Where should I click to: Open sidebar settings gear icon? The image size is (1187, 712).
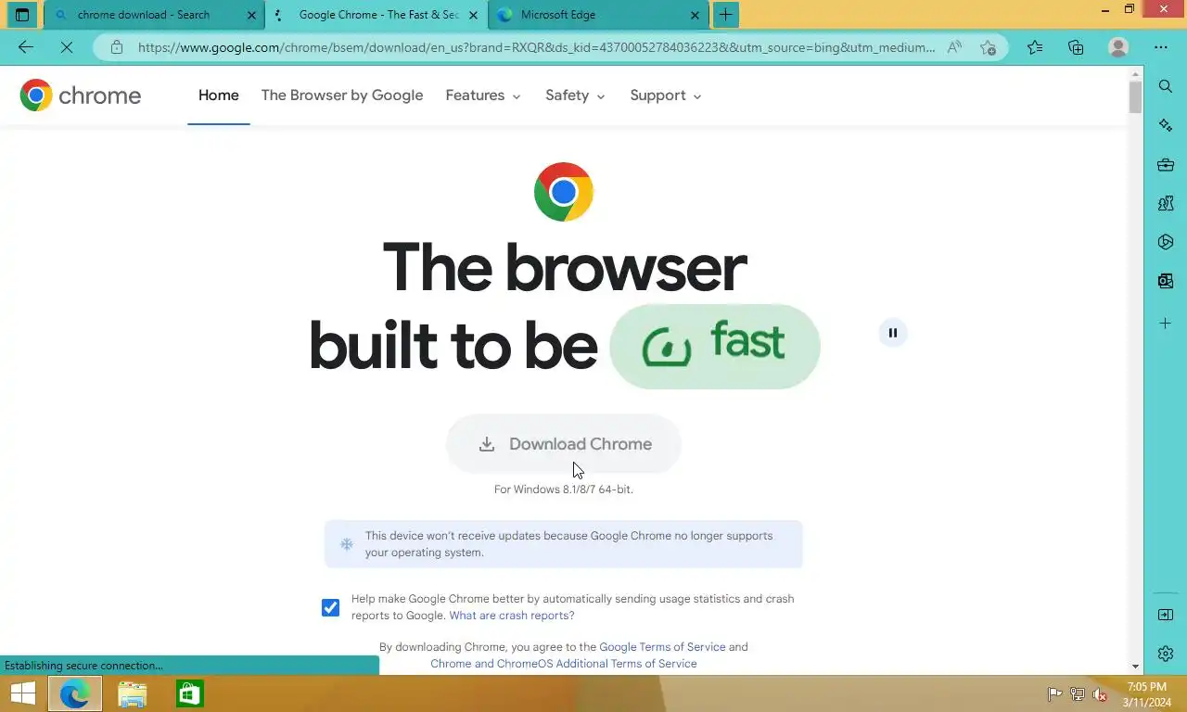click(x=1166, y=654)
